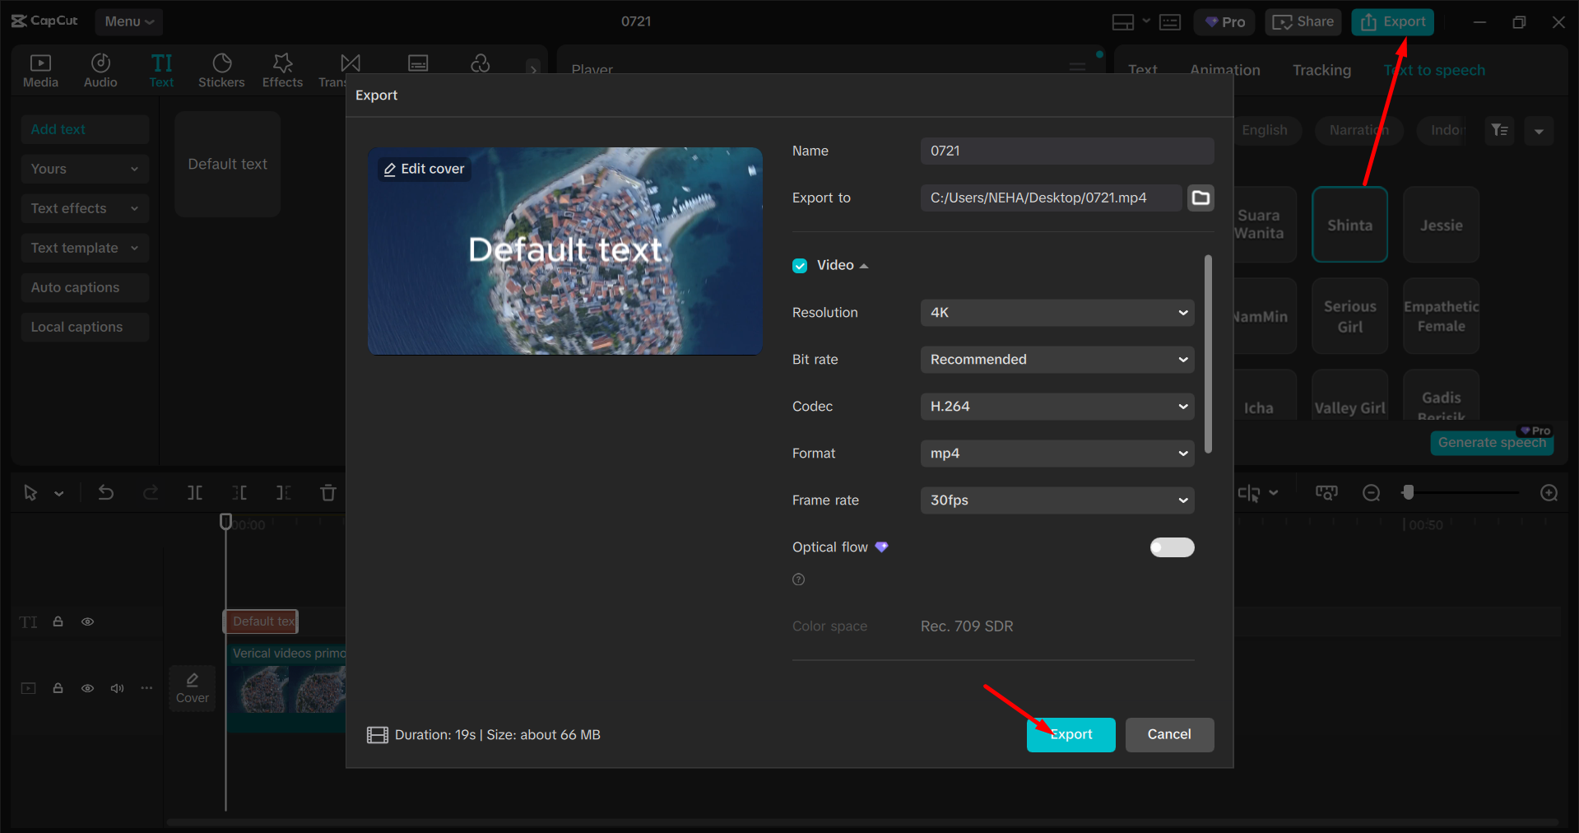Click the Export to path field
This screenshot has height=833, width=1579.
(x=1051, y=198)
